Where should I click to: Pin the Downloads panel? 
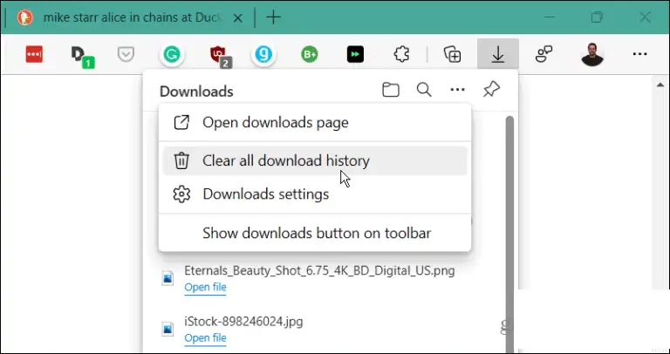click(x=491, y=90)
